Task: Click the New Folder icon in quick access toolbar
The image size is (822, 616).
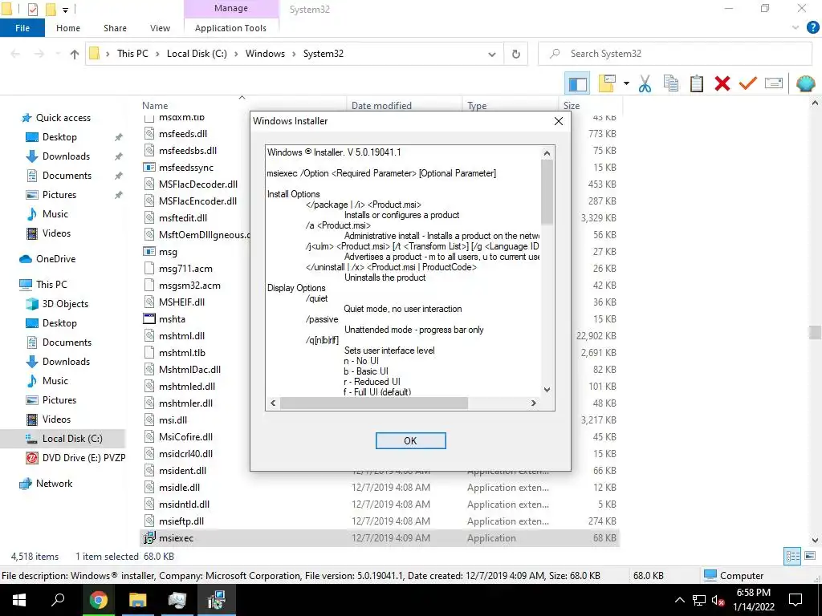Action: click(x=51, y=10)
